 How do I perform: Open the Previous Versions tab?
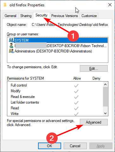click(x=65, y=16)
